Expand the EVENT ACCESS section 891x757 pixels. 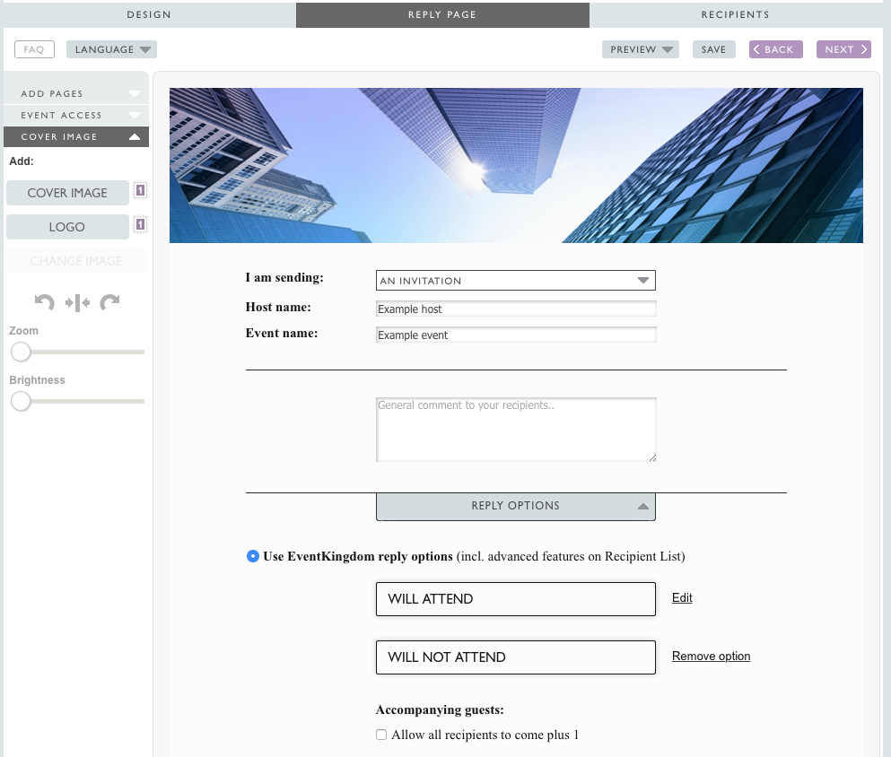(x=76, y=116)
